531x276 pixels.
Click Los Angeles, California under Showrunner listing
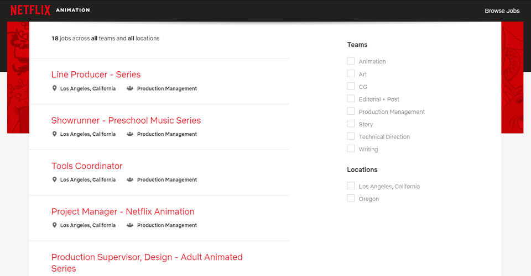pyautogui.click(x=88, y=134)
